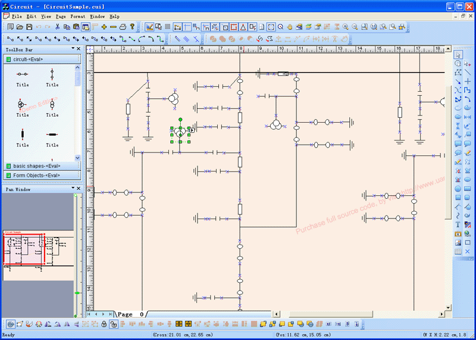Click the Open folder icon
This screenshot has width=476, height=340.
click(20, 27)
